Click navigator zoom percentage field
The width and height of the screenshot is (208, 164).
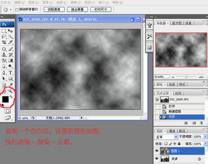162,76
